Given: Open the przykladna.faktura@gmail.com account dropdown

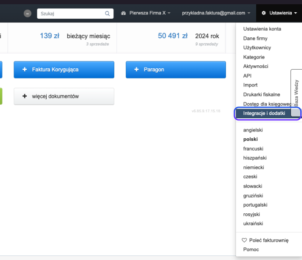Looking at the screenshot, I should click(x=216, y=13).
